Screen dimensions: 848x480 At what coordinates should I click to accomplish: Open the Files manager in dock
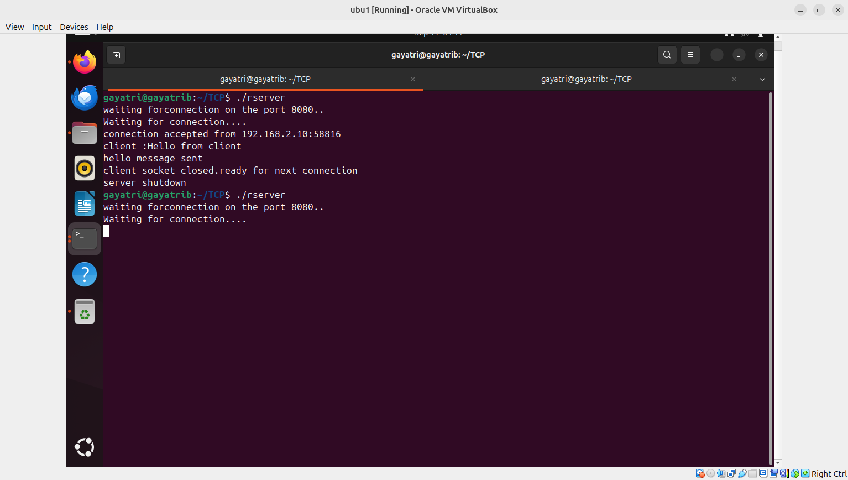click(85, 133)
